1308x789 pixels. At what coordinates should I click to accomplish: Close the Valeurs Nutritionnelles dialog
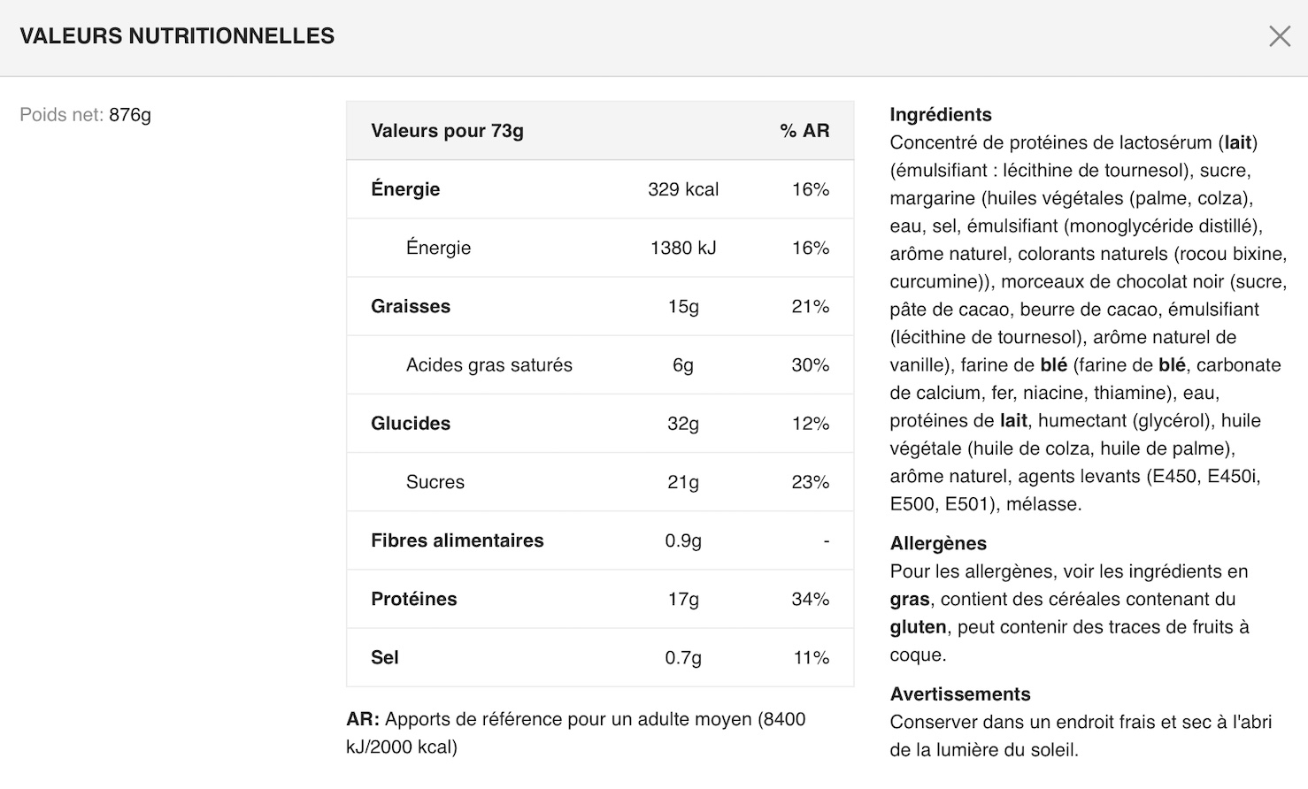click(1280, 36)
